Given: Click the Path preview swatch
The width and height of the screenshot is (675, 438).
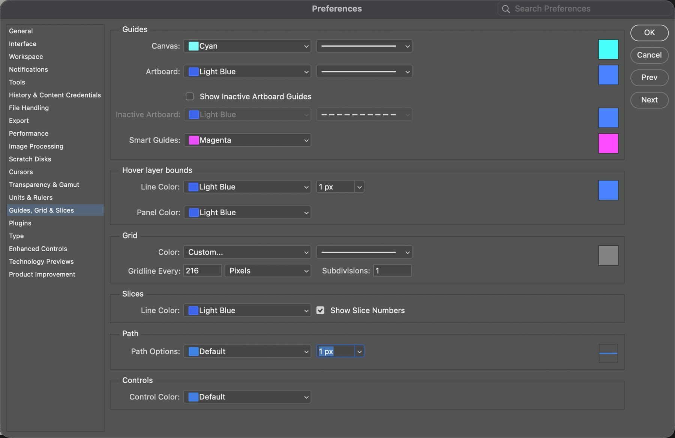Looking at the screenshot, I should [608, 354].
